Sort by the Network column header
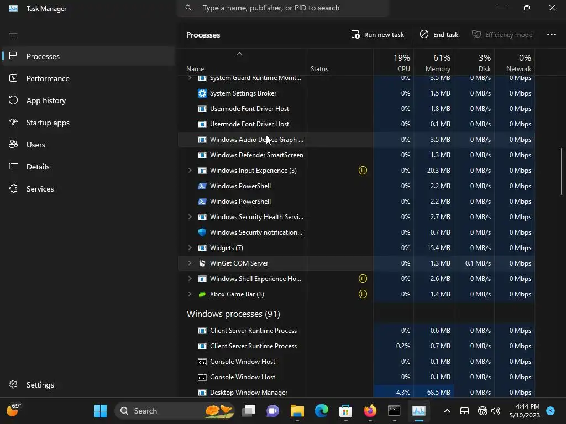Screen dimensions: 566x424 tap(515, 63)
